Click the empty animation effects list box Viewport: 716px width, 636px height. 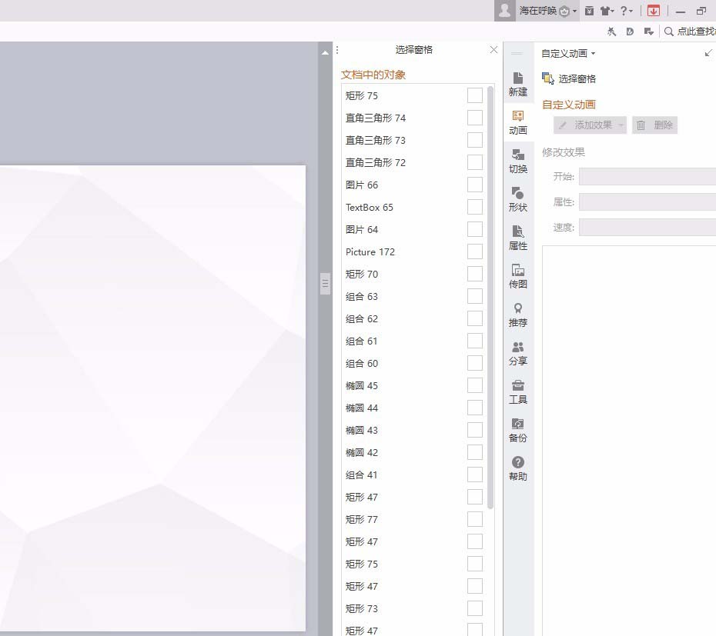(629, 440)
